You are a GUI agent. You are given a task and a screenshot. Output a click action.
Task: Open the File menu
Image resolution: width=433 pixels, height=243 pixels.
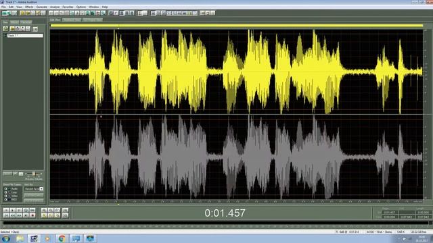3,7
